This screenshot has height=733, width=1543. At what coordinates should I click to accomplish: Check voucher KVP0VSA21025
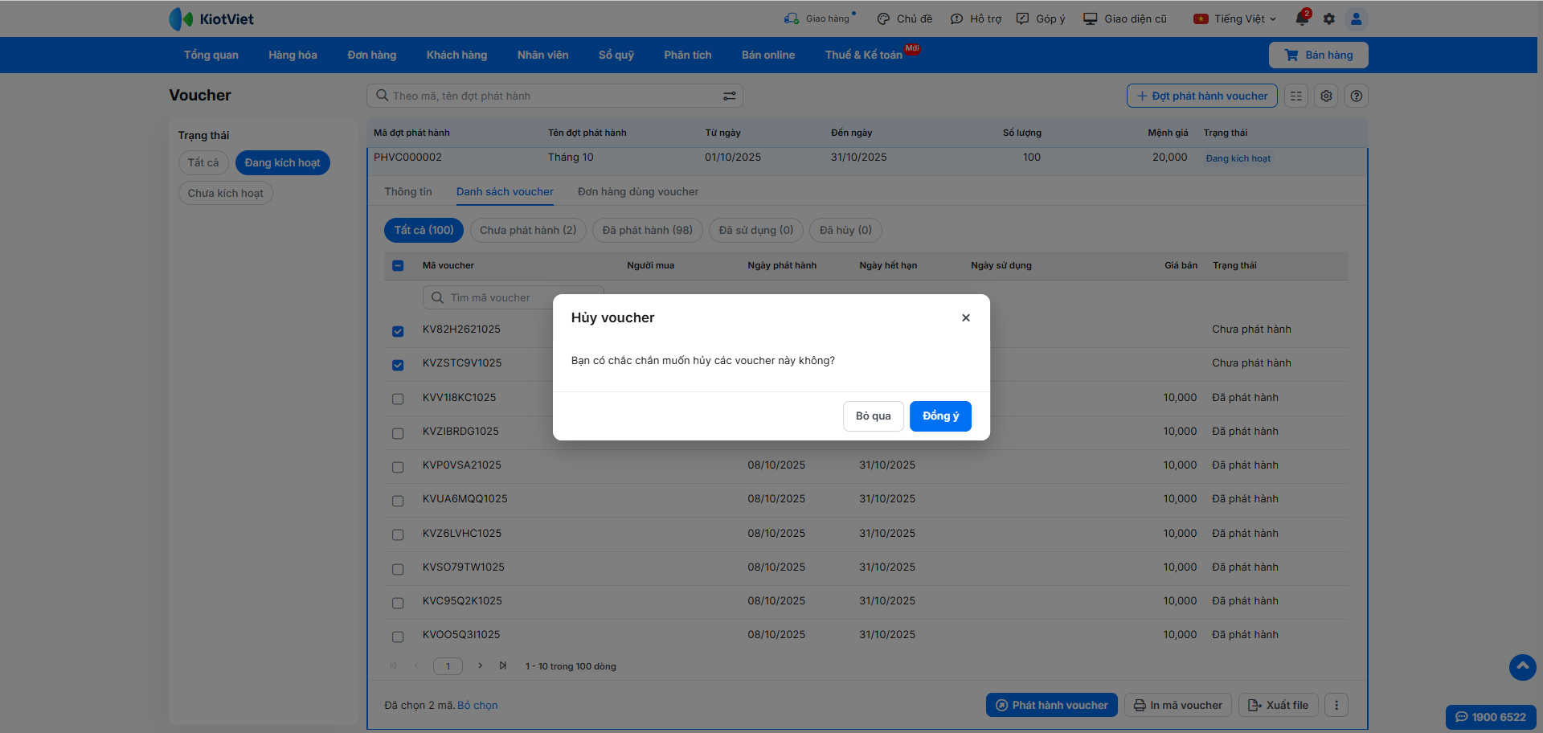(398, 466)
